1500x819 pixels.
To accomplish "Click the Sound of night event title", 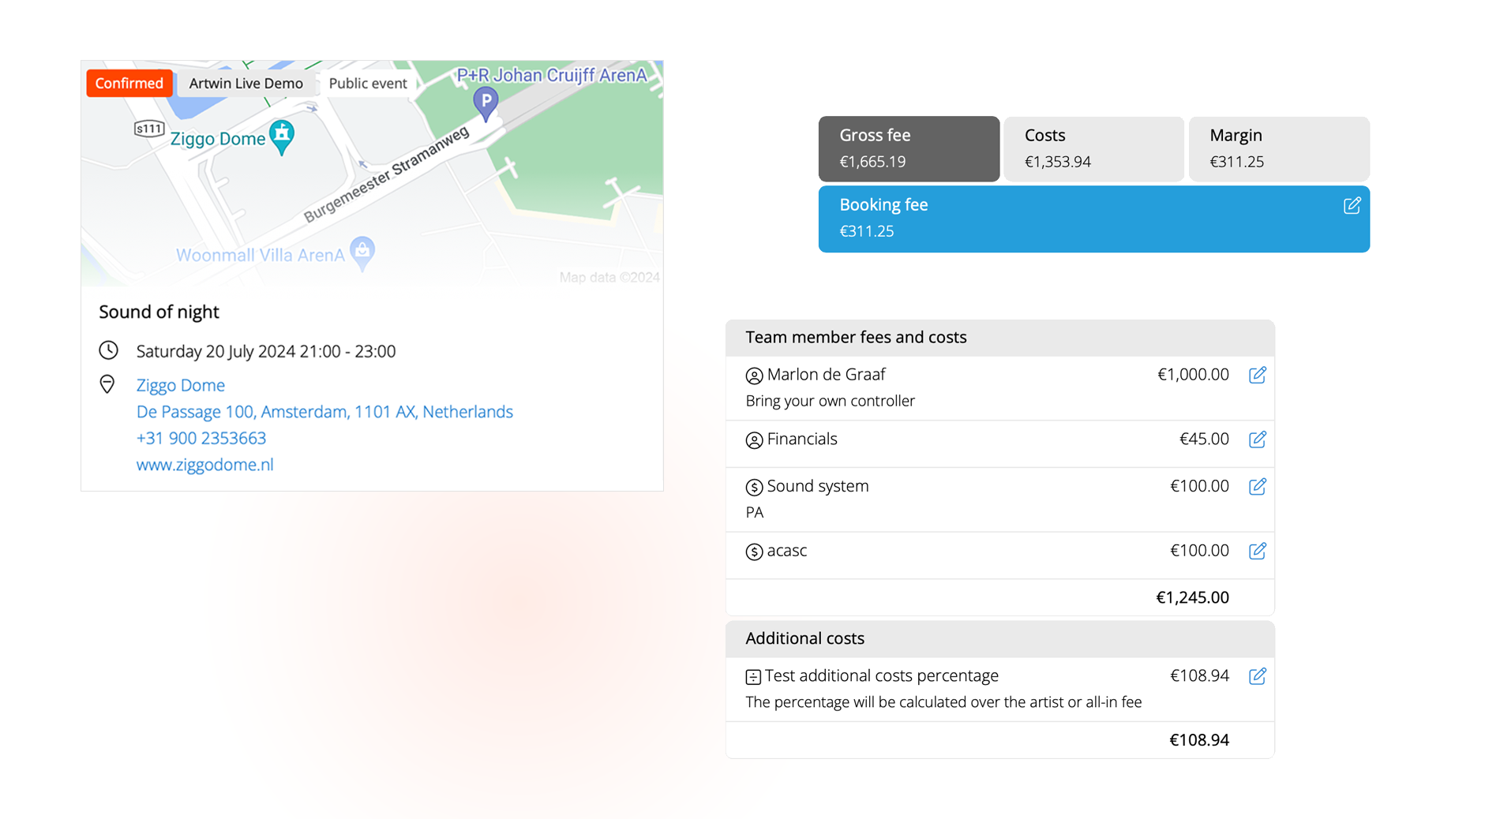I will pos(159,312).
